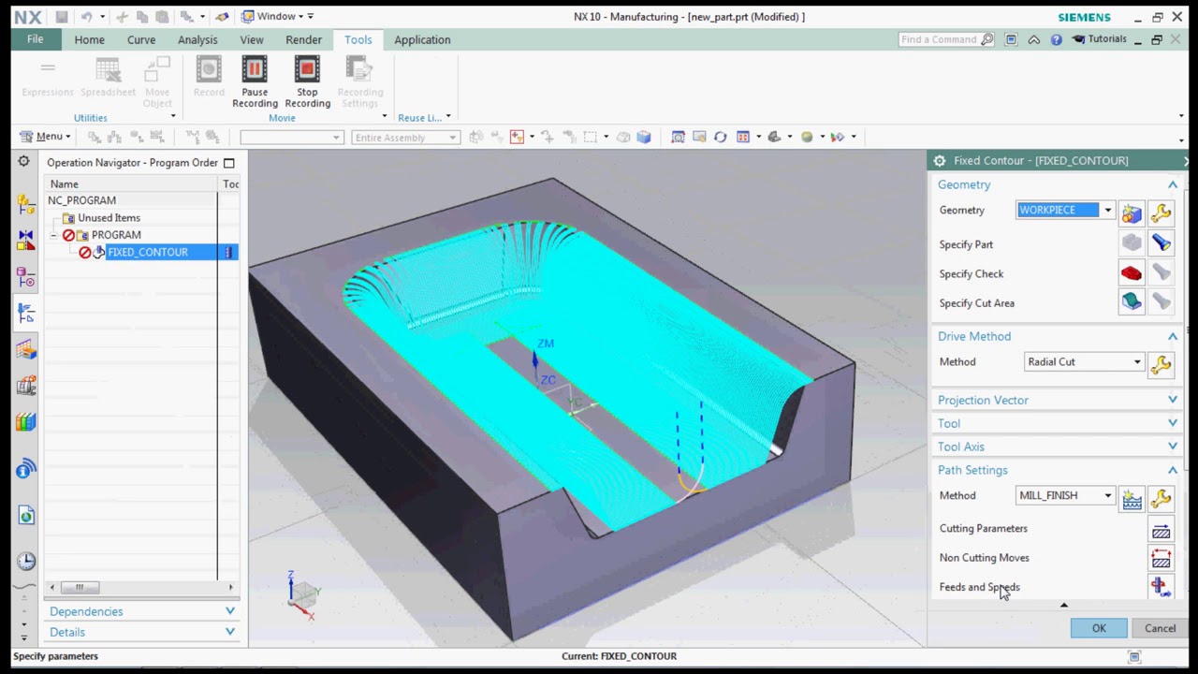
Task: Open the MILL_FINISH method dropdown
Action: 1107,495
